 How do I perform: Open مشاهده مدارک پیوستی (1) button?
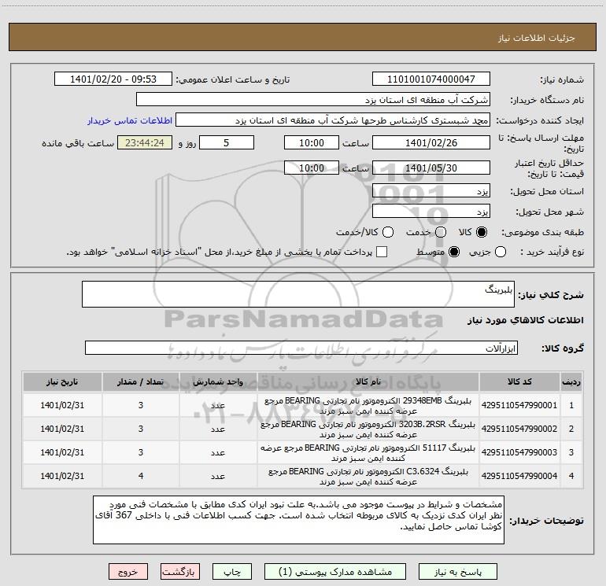pyautogui.click(x=335, y=572)
